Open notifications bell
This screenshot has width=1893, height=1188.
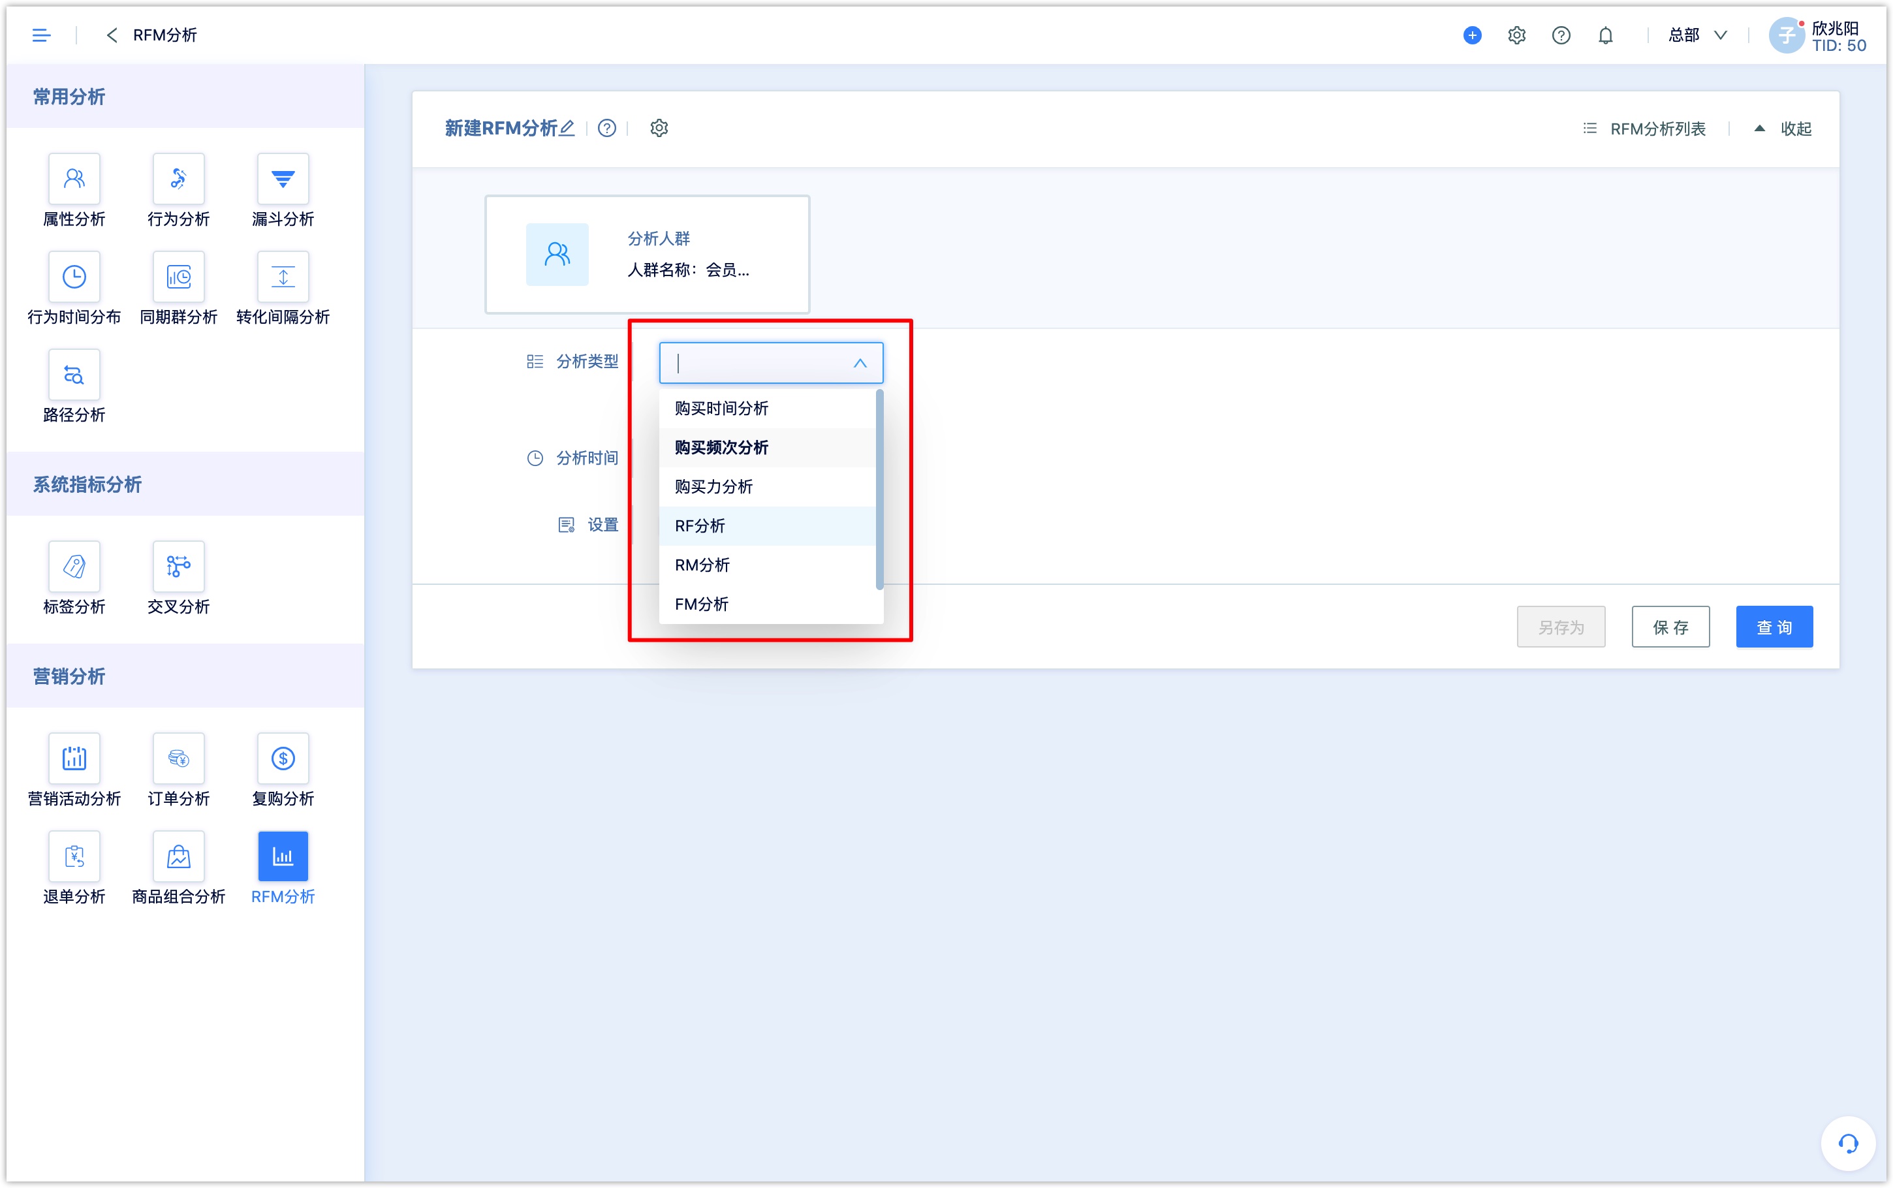1606,35
